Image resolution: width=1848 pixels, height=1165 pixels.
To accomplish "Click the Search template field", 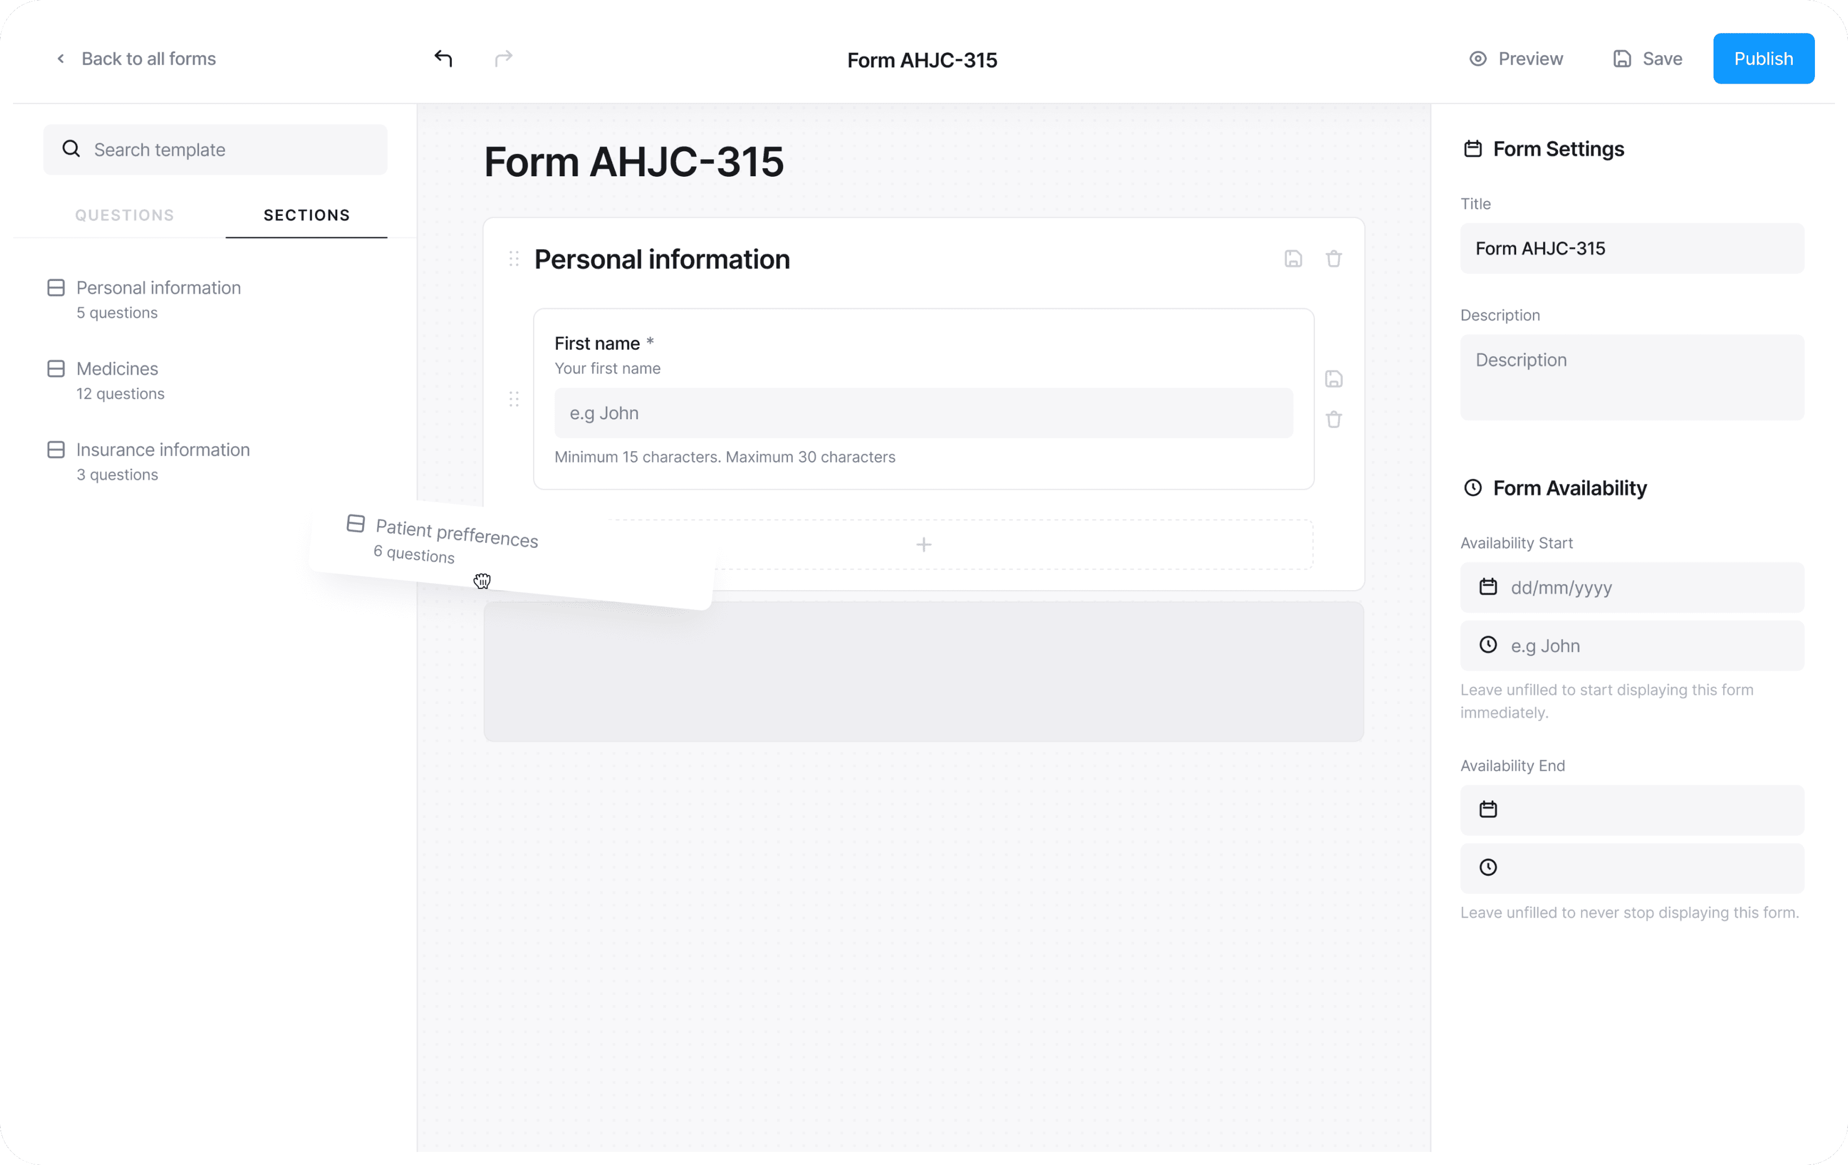I will tap(216, 150).
